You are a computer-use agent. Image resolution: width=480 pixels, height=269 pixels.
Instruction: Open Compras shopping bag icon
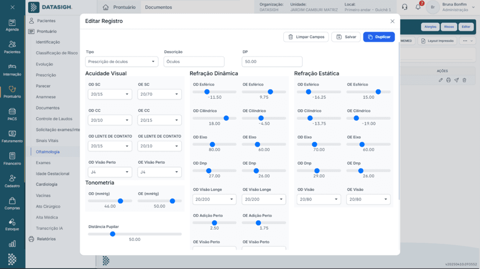point(12,203)
